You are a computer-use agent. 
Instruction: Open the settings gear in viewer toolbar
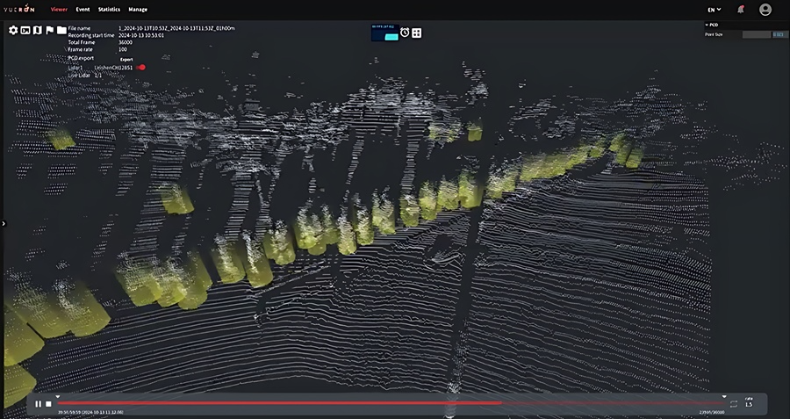click(x=13, y=30)
